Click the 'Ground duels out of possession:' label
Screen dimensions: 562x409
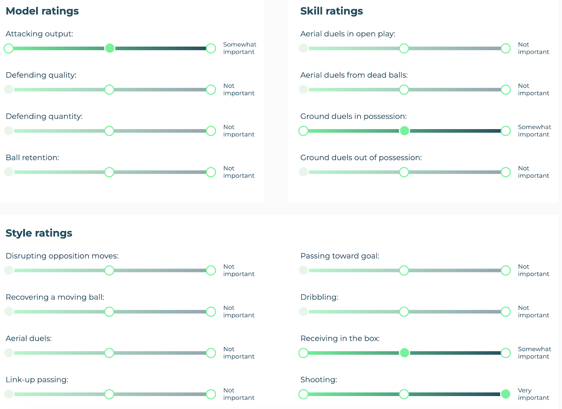pos(361,158)
